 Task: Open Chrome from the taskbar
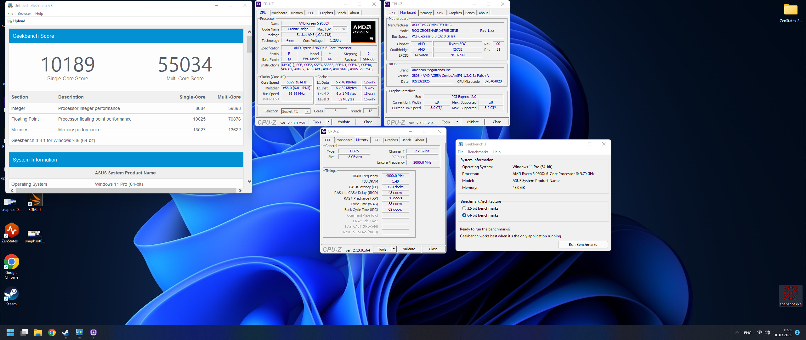(x=52, y=332)
